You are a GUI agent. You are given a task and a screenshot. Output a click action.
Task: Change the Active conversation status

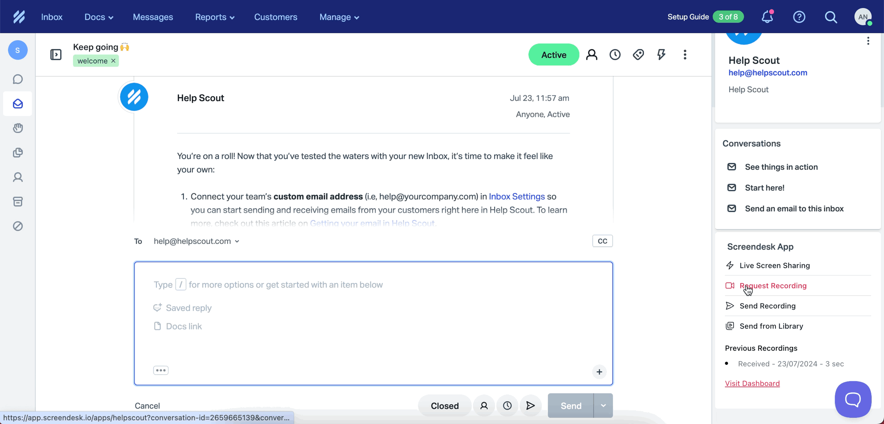pos(553,54)
